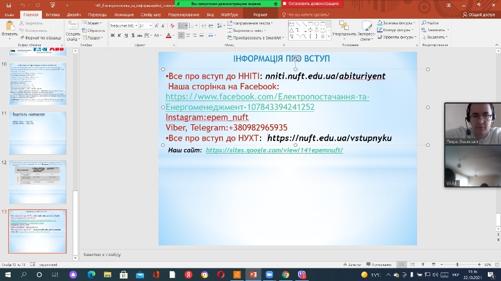Open Microsoft Edge from the taskbar

click(x=91, y=275)
